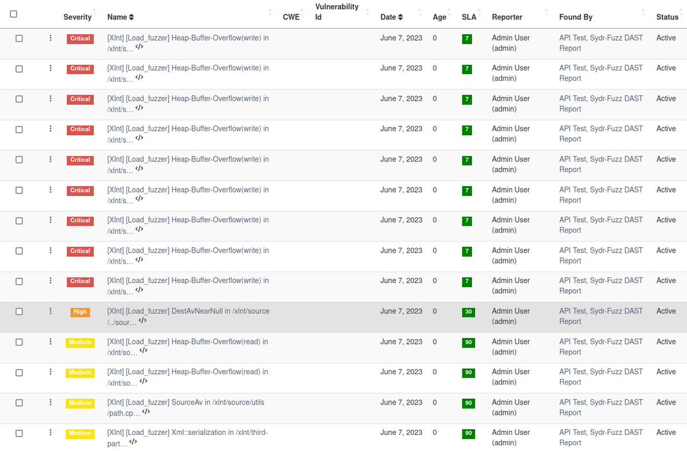Click Active status in the DestAvNearNull row
The image size is (687, 451).
pos(666,311)
